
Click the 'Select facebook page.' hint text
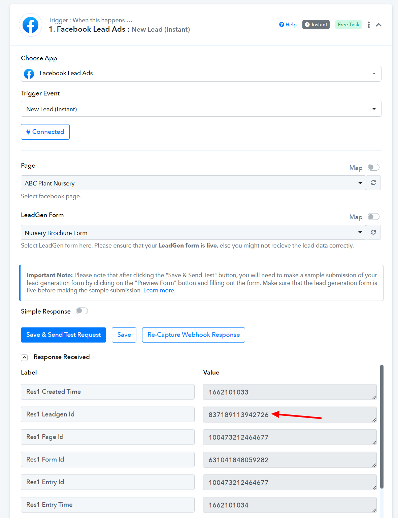(51, 196)
